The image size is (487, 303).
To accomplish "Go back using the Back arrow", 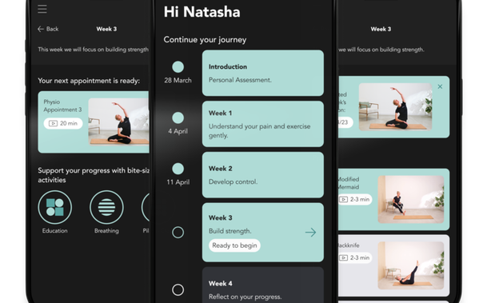I will tap(48, 29).
